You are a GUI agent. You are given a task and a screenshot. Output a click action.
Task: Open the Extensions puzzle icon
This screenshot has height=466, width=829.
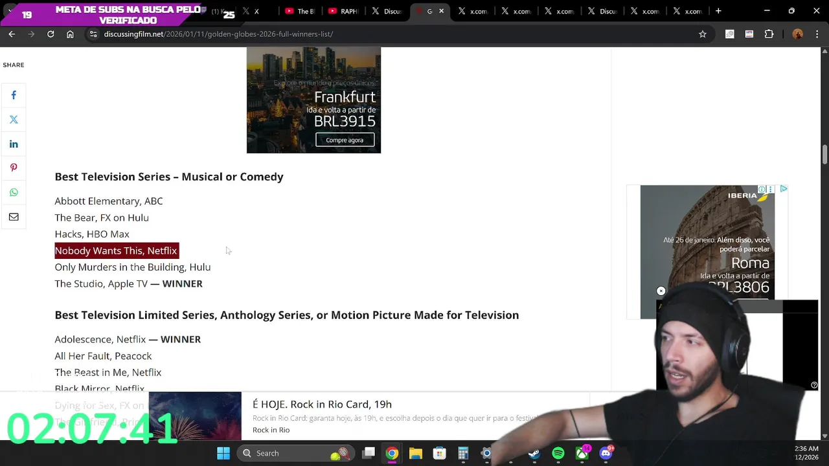[769, 34]
